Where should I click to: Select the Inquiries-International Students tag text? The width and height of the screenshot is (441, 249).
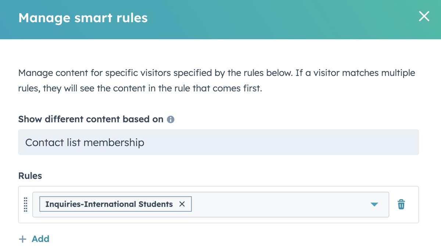point(109,204)
